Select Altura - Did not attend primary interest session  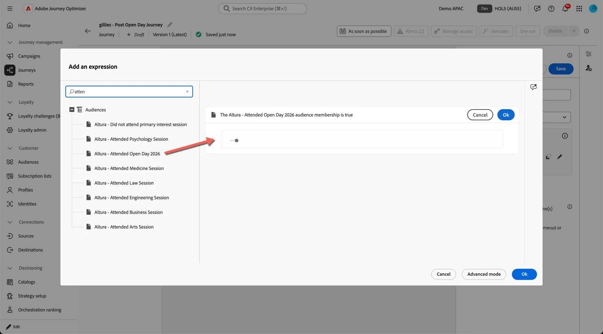coord(141,124)
